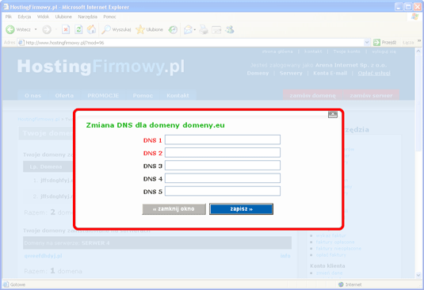The height and width of the screenshot is (290, 424).
Task: Open the mail envelope toolbar icon
Action: (188, 29)
